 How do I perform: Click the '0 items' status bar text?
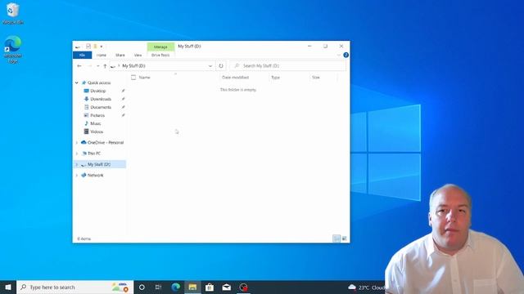click(84, 238)
